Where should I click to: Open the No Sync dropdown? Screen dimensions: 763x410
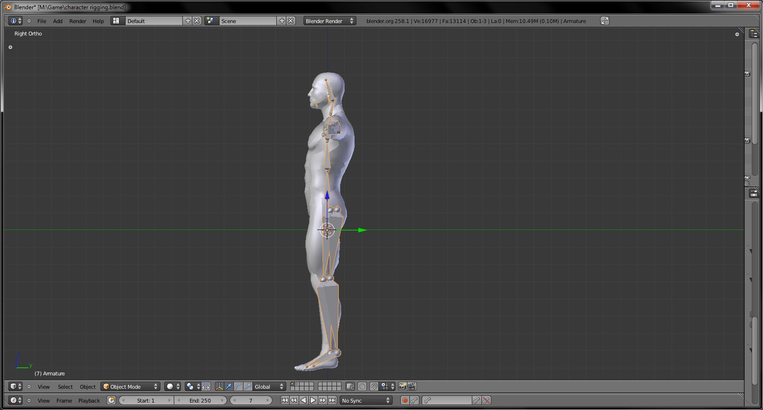[366, 400]
